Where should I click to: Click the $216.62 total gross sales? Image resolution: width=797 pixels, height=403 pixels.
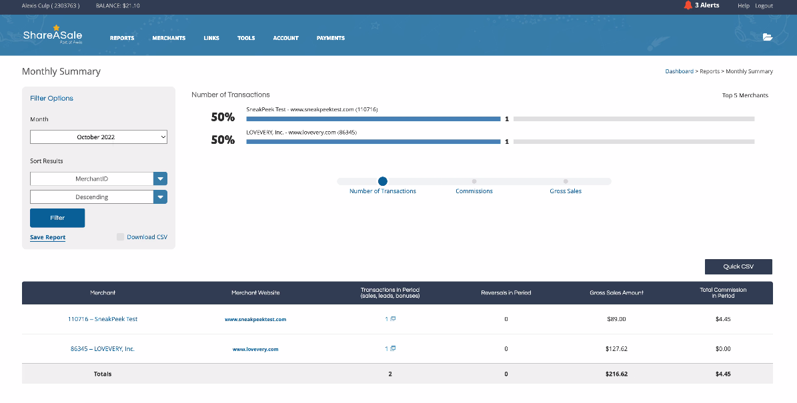click(x=616, y=374)
